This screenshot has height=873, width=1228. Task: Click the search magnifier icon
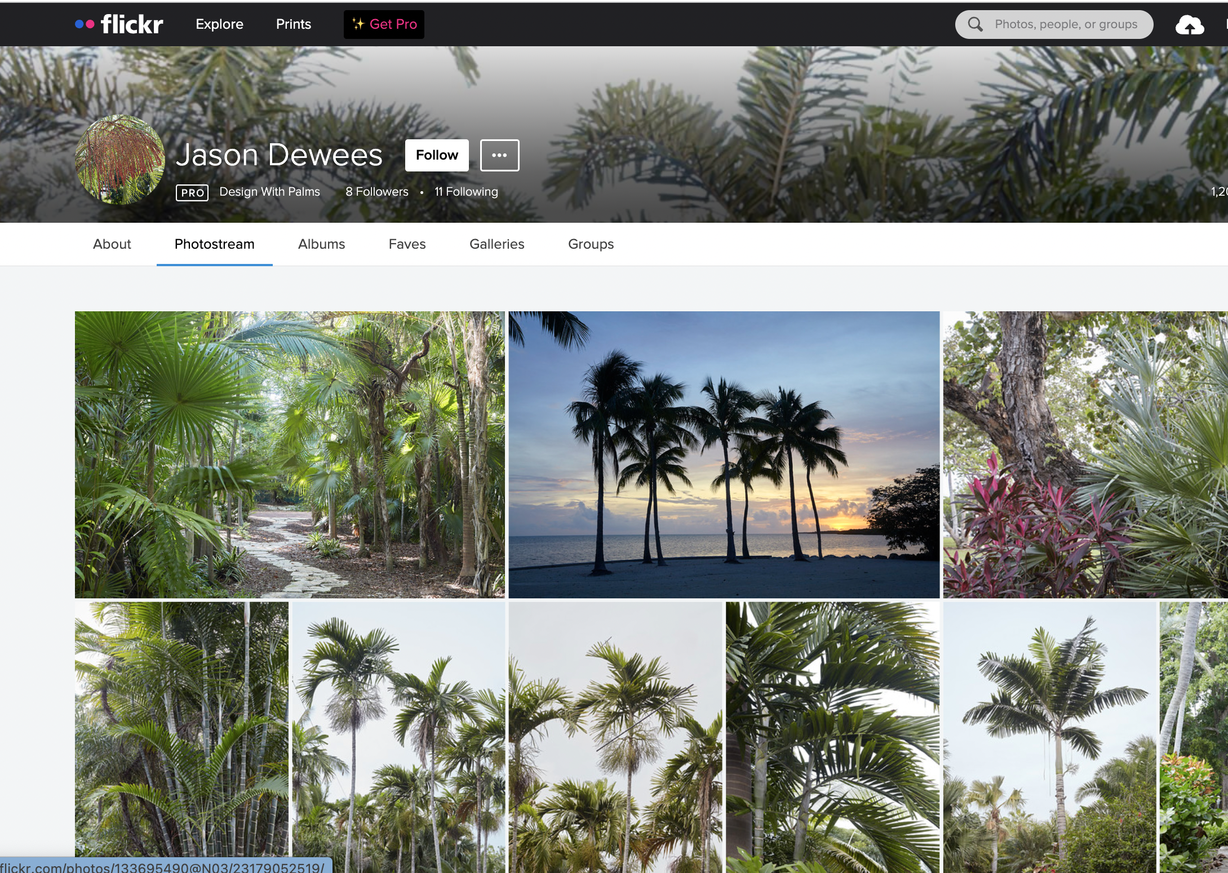[x=975, y=24]
